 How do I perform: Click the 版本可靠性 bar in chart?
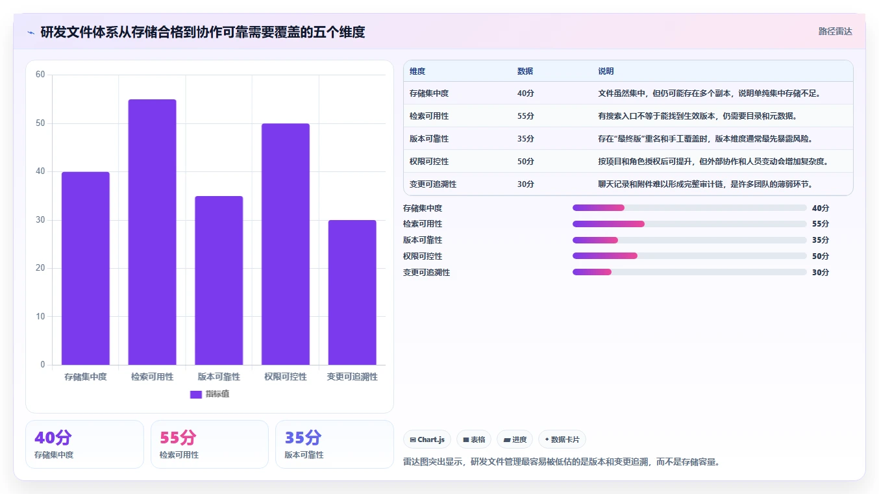click(x=219, y=280)
